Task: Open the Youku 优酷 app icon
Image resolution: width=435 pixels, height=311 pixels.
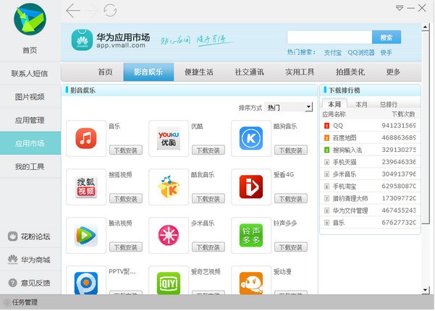Action: [x=169, y=138]
